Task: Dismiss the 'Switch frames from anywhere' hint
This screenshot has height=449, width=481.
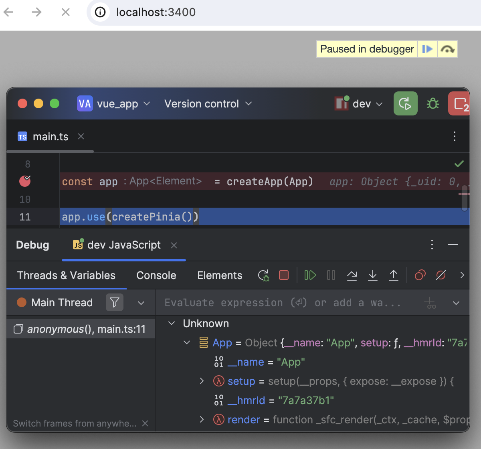Action: pos(145,423)
